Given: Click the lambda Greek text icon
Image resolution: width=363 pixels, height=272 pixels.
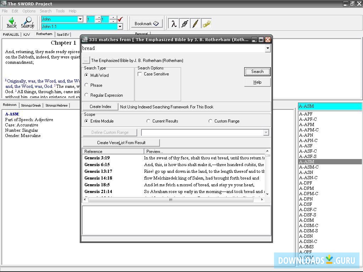Looking at the screenshot, I should coord(173,23).
